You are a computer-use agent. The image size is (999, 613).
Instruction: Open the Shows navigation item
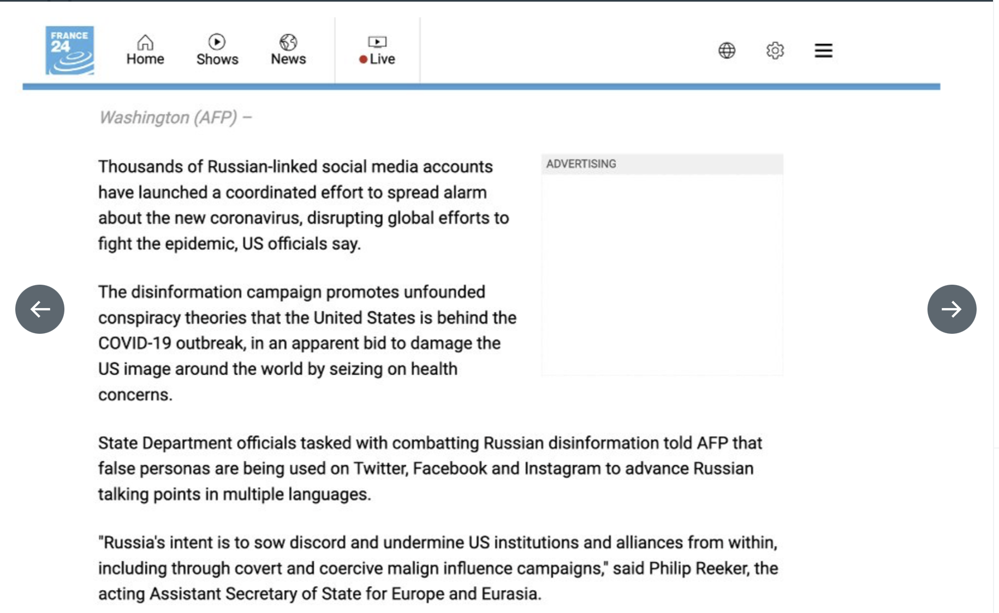pos(217,50)
